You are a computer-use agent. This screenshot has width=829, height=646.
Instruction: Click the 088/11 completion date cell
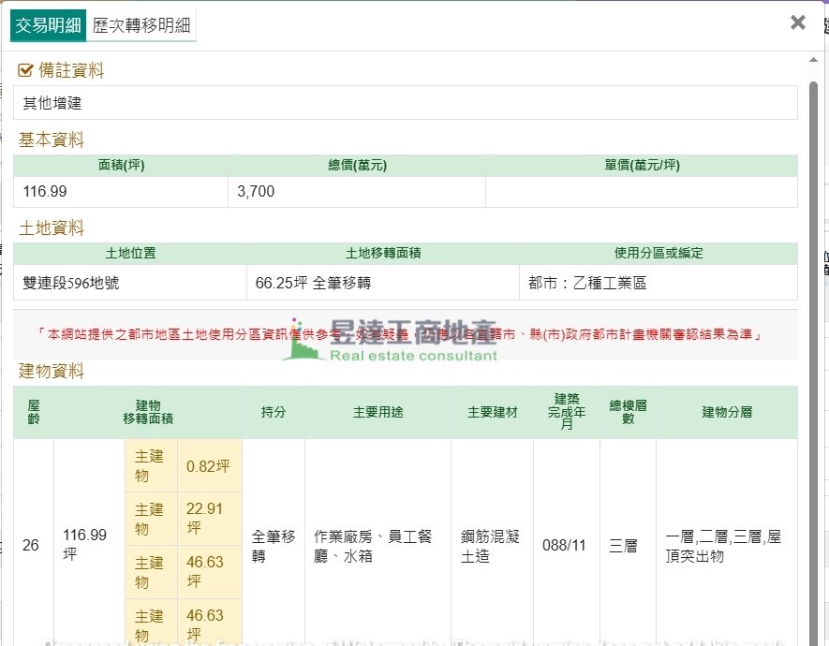(x=565, y=546)
